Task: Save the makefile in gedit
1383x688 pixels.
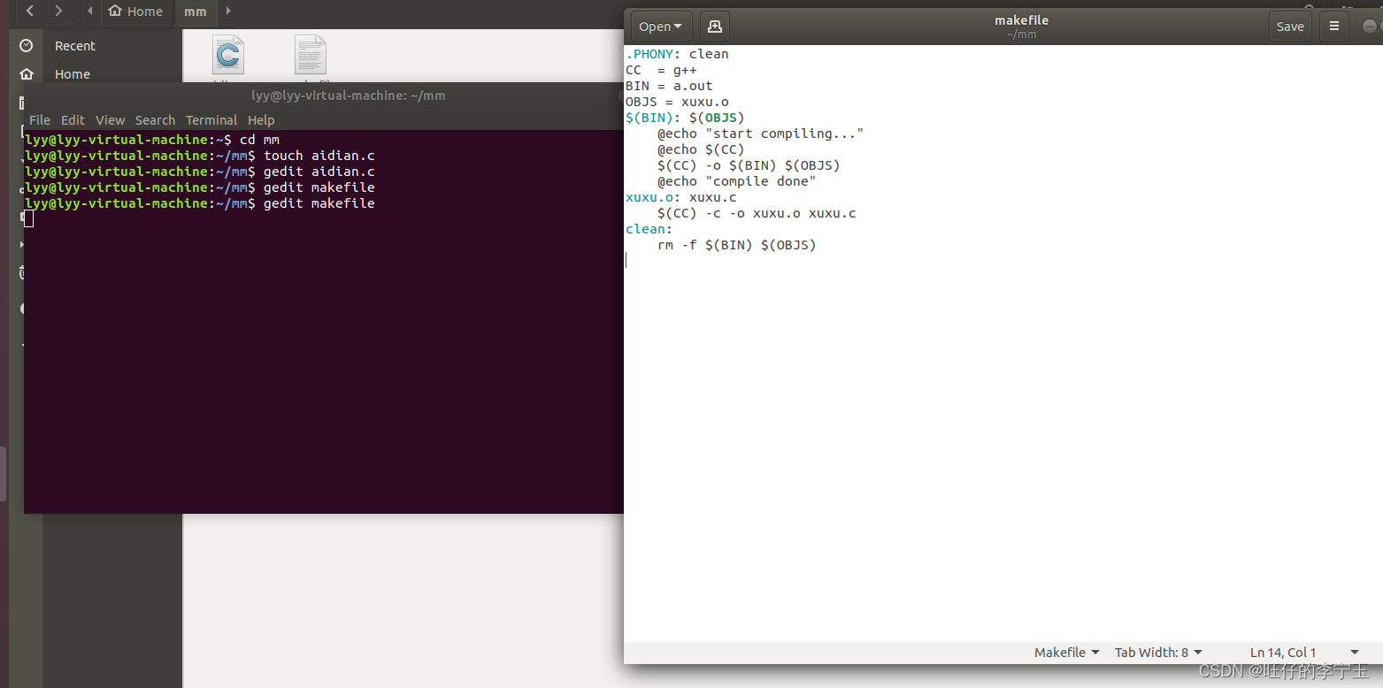Action: [x=1290, y=27]
